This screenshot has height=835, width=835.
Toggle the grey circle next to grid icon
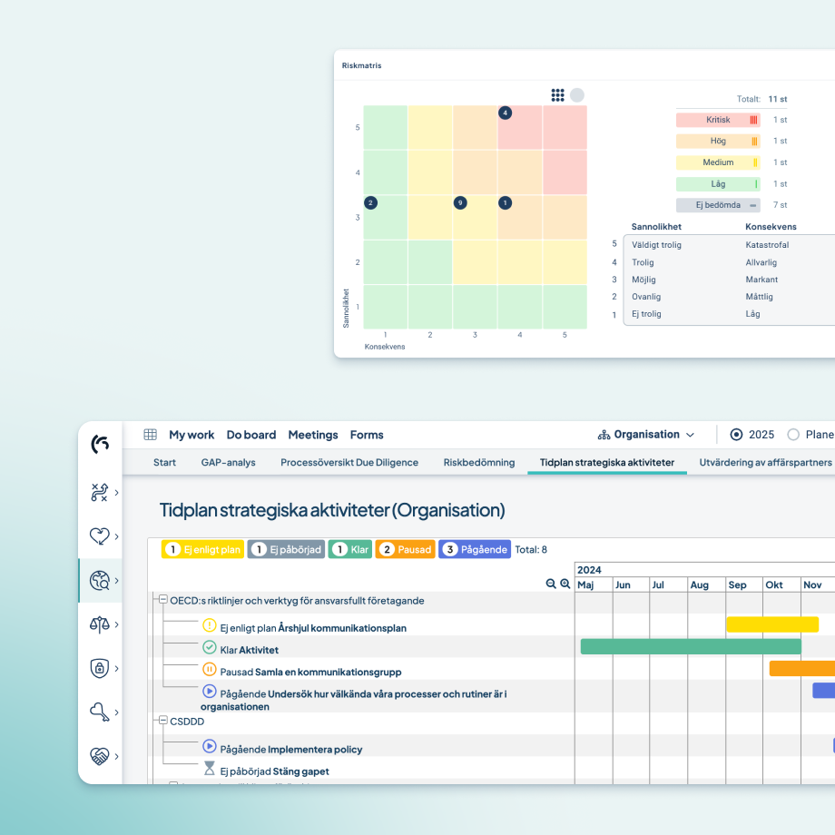pos(577,95)
